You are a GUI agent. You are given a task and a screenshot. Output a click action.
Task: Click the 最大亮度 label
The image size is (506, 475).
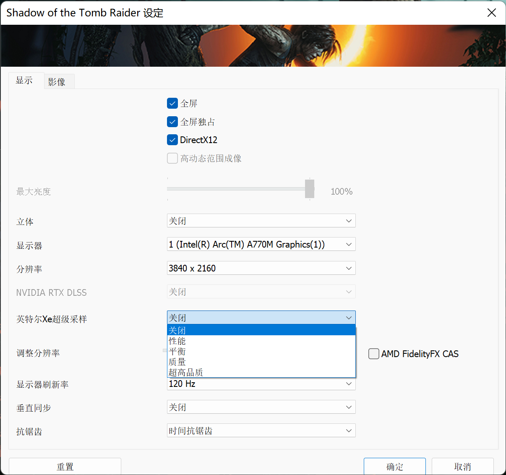point(34,192)
